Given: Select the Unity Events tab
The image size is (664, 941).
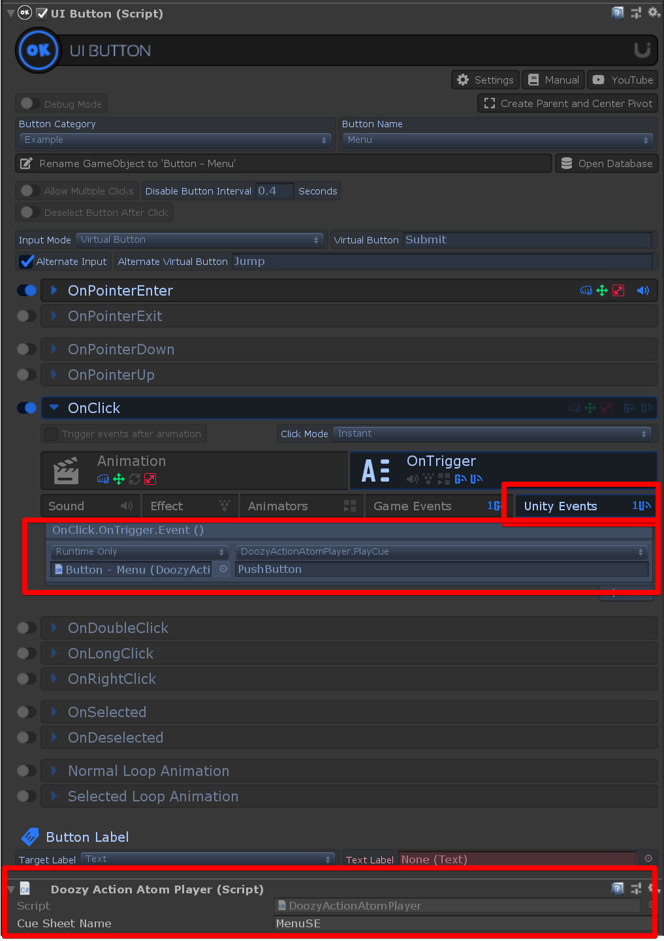Looking at the screenshot, I should point(585,506).
